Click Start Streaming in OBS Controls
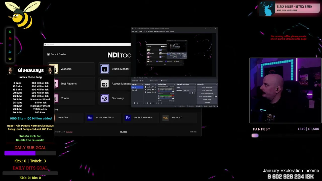Screen dimensions: 322x181 207,87
